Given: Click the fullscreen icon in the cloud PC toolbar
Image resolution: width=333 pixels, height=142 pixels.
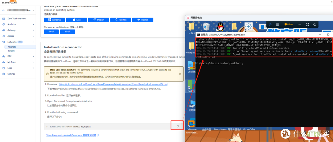Looking at the screenshot, I should pyautogui.click(x=307, y=24).
